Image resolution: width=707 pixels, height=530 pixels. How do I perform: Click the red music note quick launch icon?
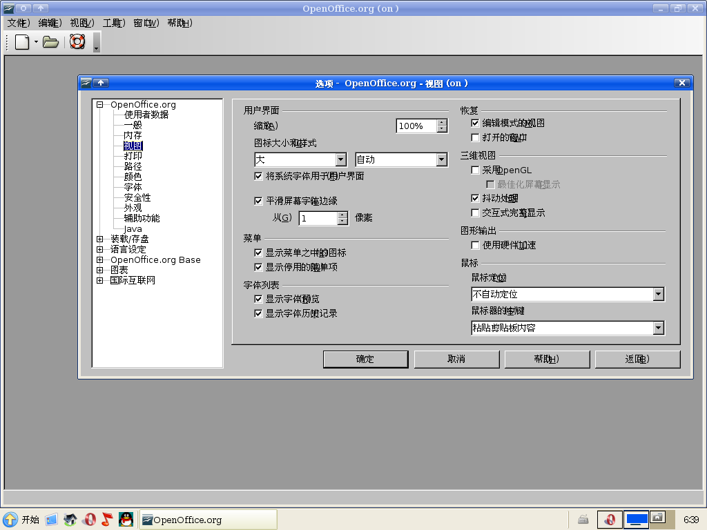pyautogui.click(x=107, y=519)
